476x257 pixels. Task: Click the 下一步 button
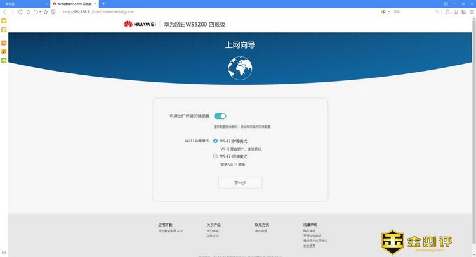tap(240, 182)
